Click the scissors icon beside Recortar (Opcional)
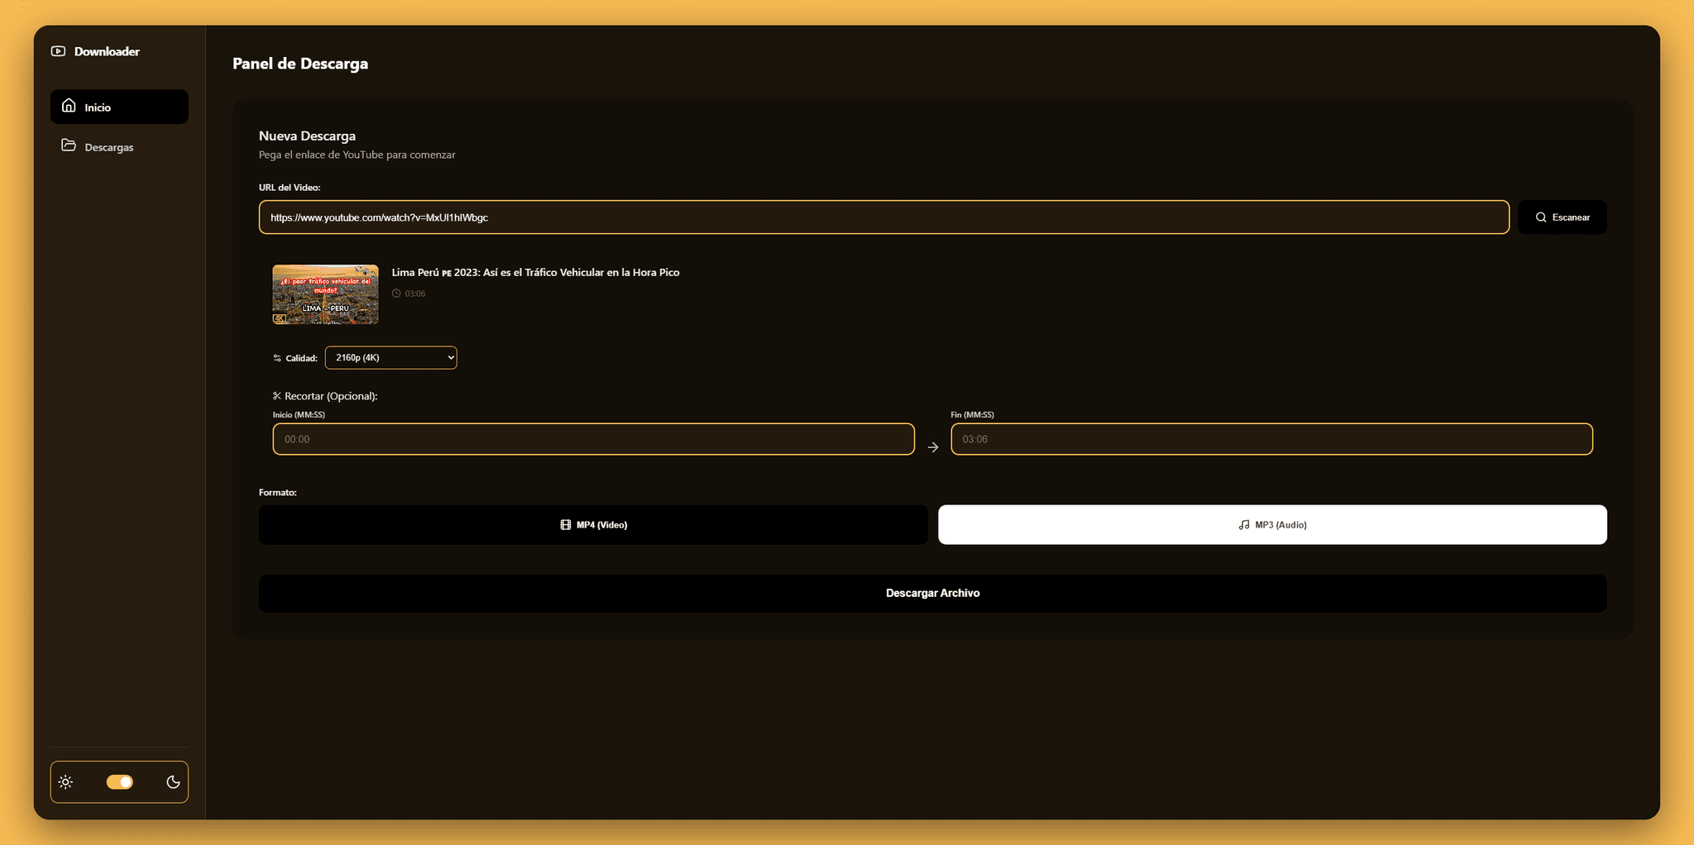 tap(277, 395)
